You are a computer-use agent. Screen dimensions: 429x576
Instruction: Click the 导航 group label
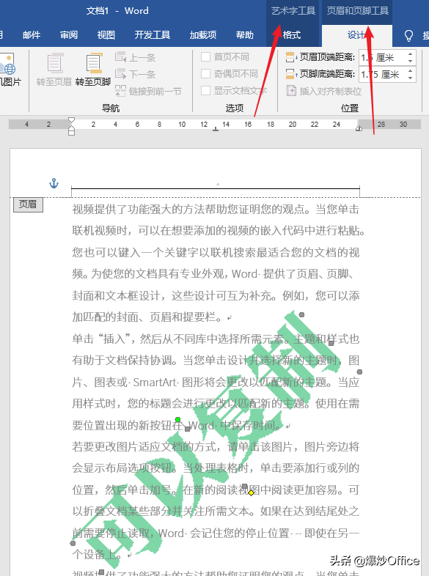pyautogui.click(x=111, y=108)
